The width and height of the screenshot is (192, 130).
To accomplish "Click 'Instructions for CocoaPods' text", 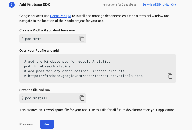I will coord(119,5).
